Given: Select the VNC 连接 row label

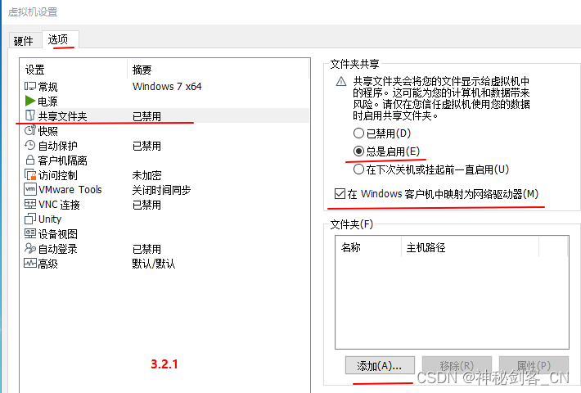Looking at the screenshot, I should coord(59,205).
